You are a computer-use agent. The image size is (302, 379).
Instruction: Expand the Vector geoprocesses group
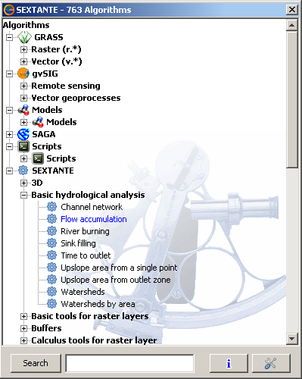click(x=23, y=98)
